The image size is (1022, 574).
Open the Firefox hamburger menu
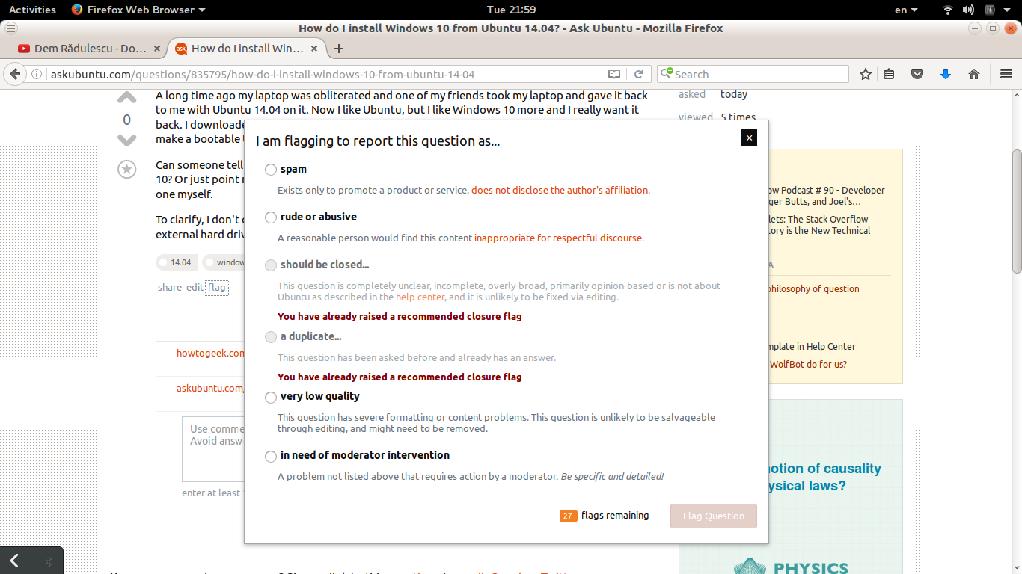point(1006,74)
